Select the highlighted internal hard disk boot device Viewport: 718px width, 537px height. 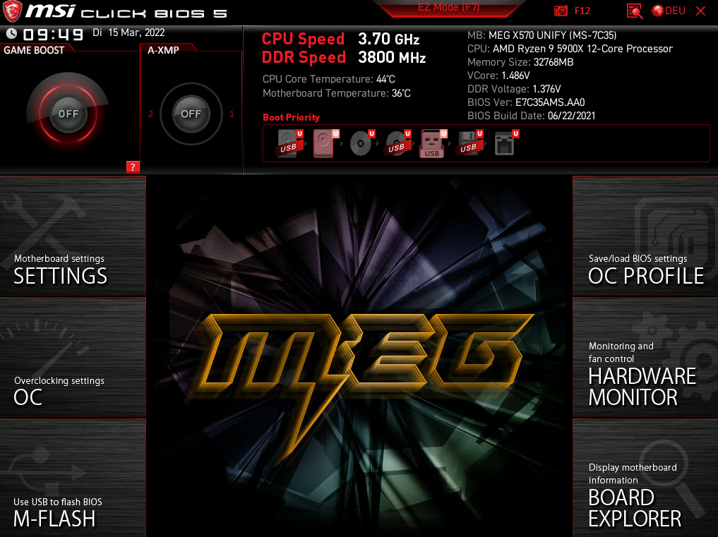(x=325, y=143)
